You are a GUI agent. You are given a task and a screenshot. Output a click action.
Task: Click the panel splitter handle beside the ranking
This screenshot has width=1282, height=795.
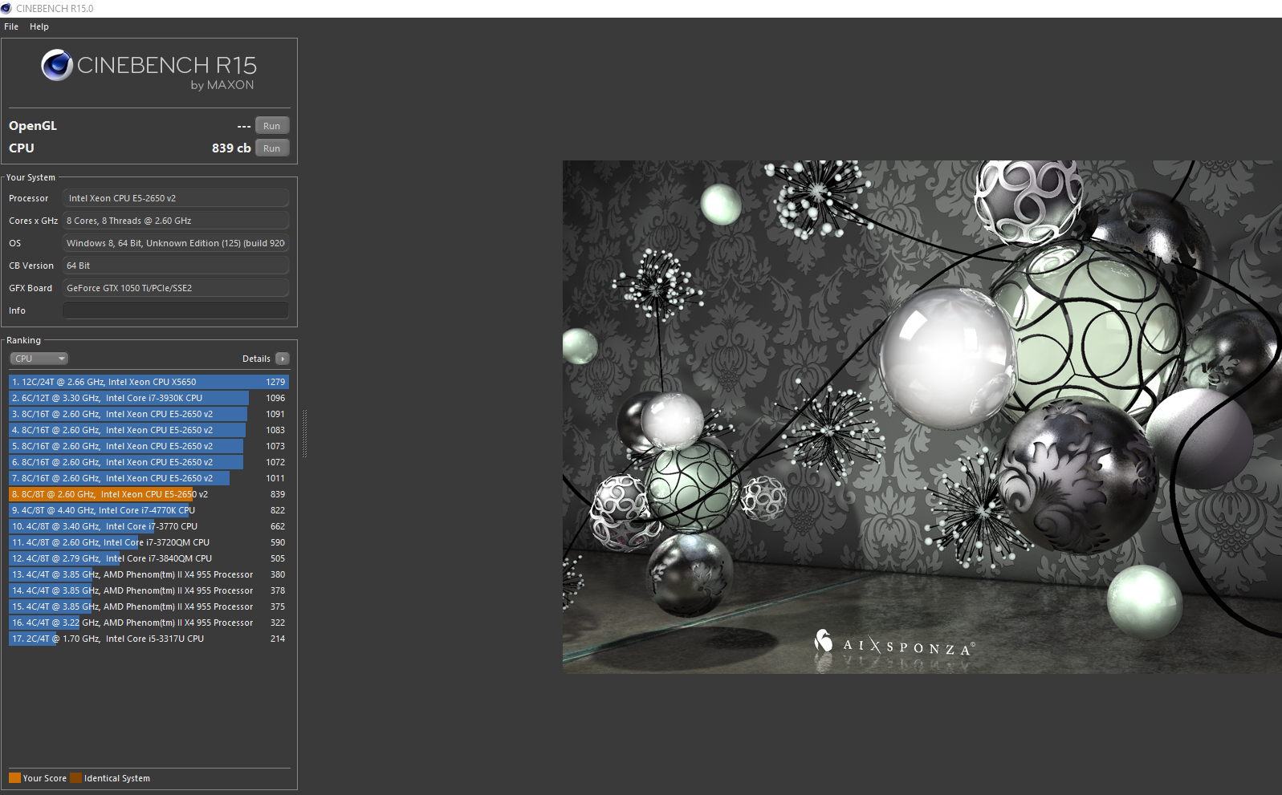(x=304, y=433)
